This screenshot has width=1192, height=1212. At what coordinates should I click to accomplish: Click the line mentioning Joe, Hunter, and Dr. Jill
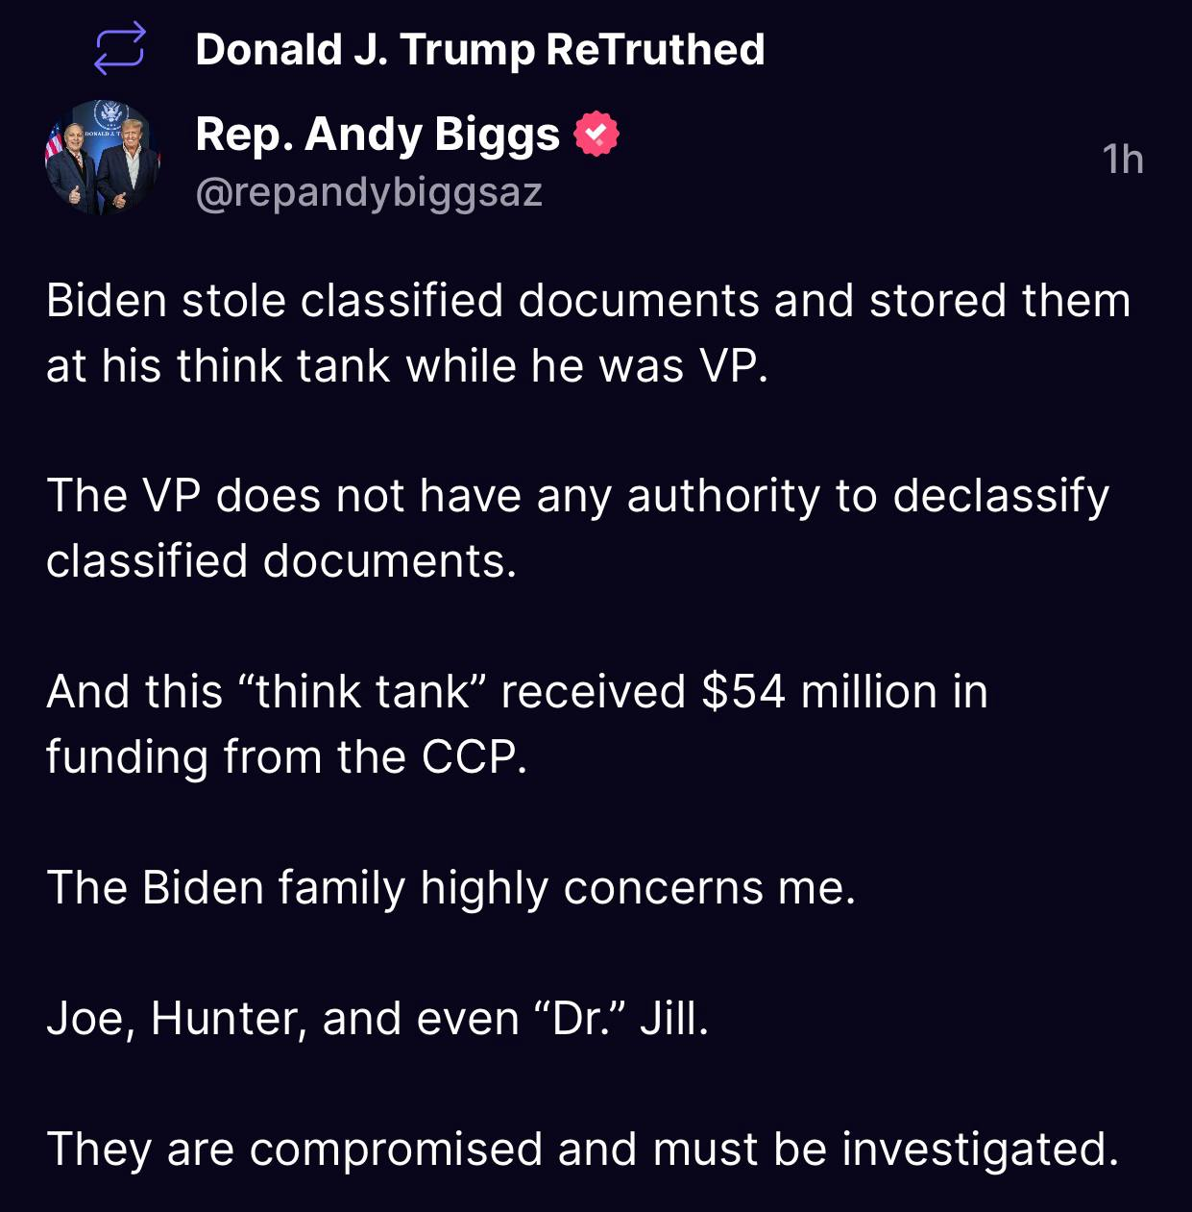click(377, 1017)
